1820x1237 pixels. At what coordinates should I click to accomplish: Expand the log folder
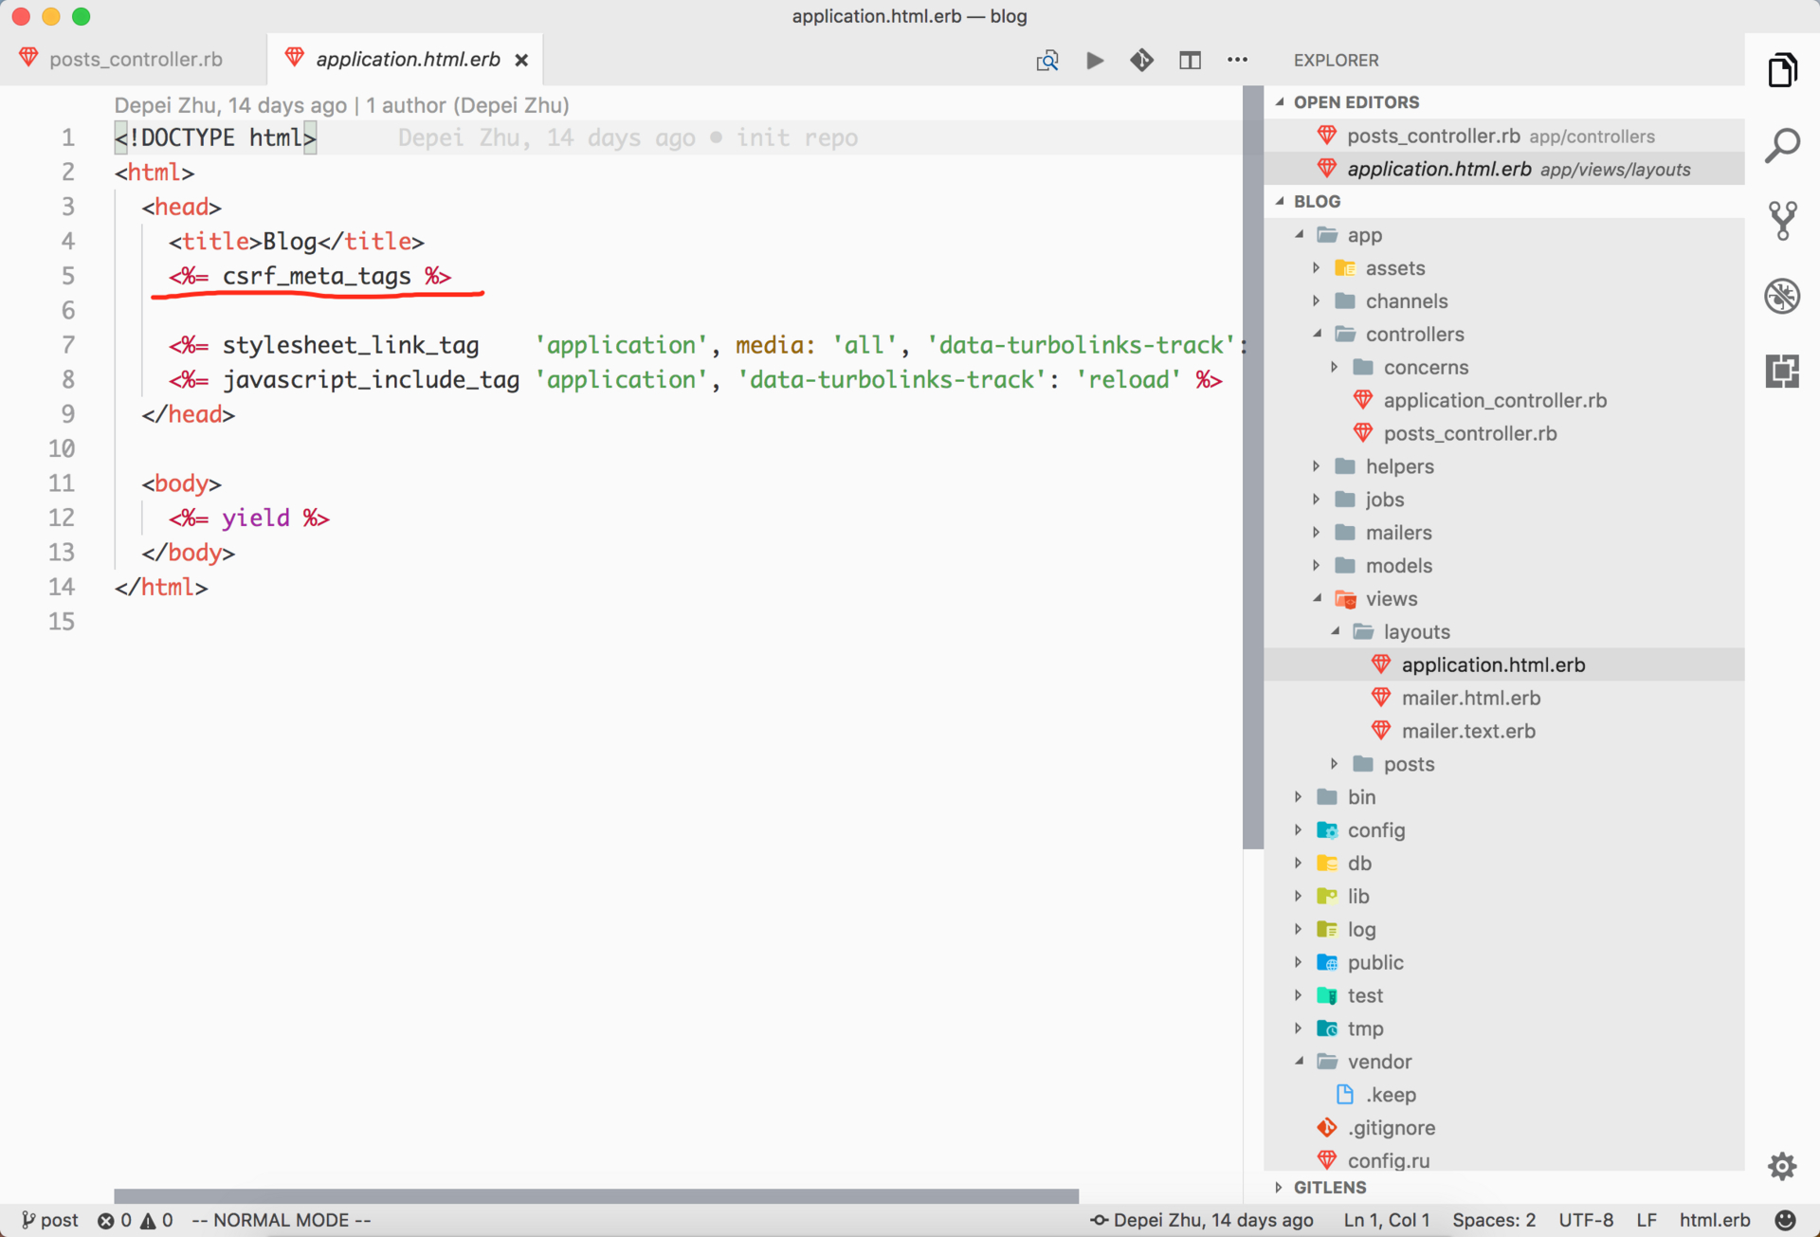1503,930
